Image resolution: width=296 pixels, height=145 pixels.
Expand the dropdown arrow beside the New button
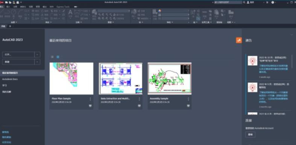(37, 62)
